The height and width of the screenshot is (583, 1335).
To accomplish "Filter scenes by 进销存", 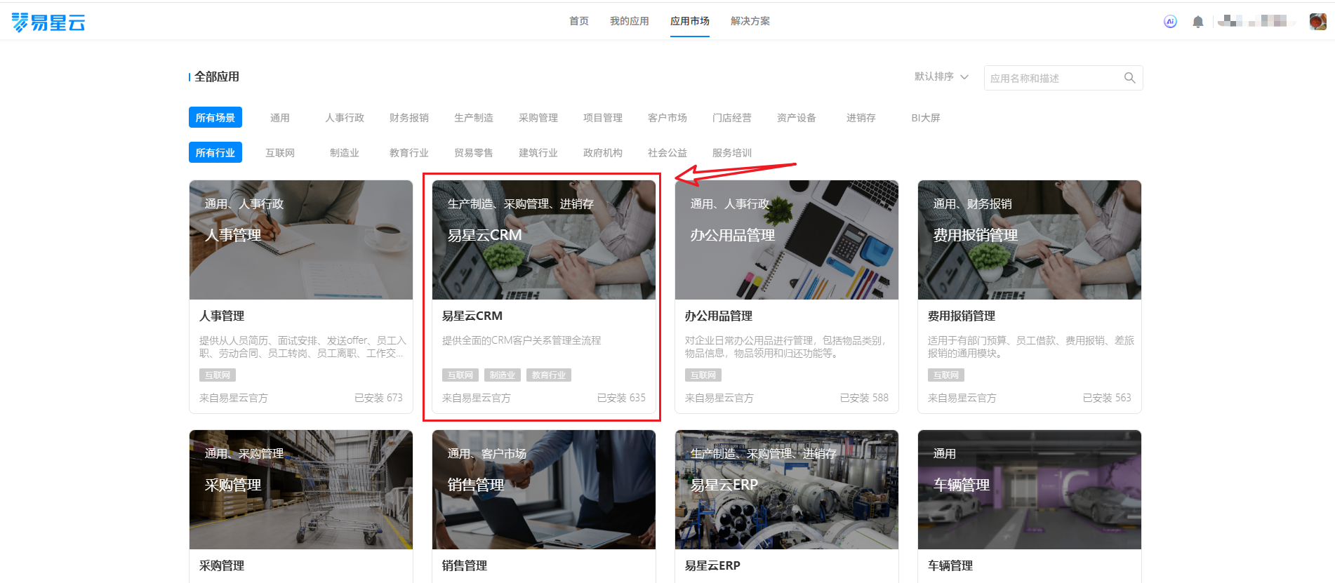I will tap(861, 118).
